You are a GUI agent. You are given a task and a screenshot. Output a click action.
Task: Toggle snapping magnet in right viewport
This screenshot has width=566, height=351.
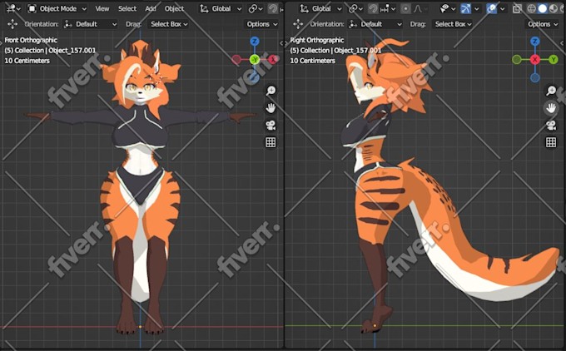point(373,8)
